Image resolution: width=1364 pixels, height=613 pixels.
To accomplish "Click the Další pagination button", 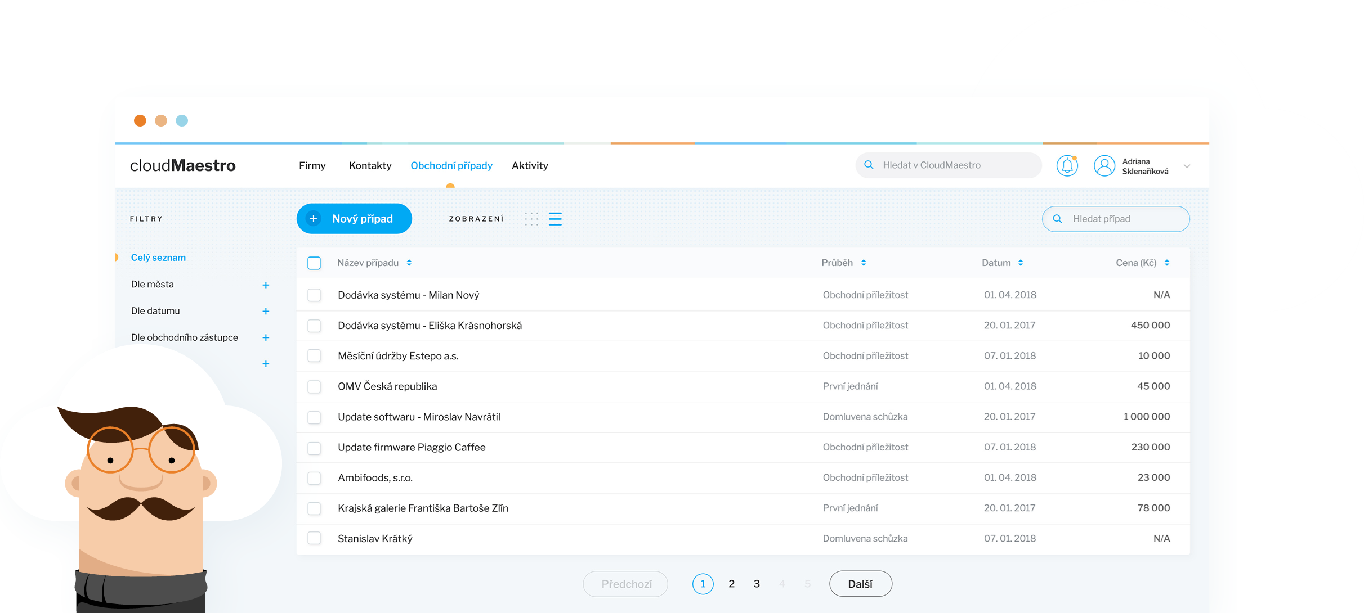I will coord(860,584).
